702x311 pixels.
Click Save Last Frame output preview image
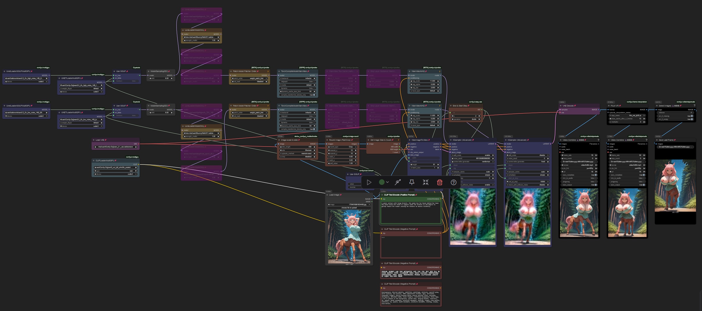tap(675, 186)
